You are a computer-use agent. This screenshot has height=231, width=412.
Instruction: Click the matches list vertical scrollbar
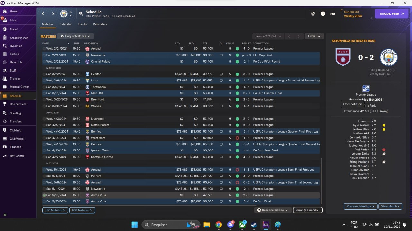[x=321, y=181]
